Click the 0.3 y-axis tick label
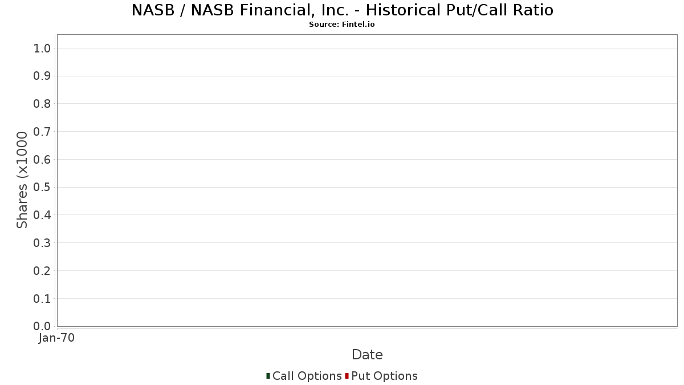Viewport: 684px width, 385px height. pos(43,243)
